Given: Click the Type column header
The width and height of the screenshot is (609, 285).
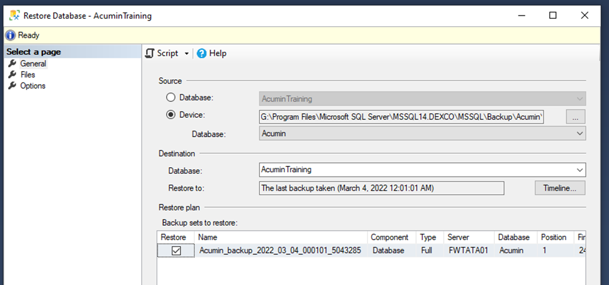Looking at the screenshot, I should pyautogui.click(x=430, y=238).
